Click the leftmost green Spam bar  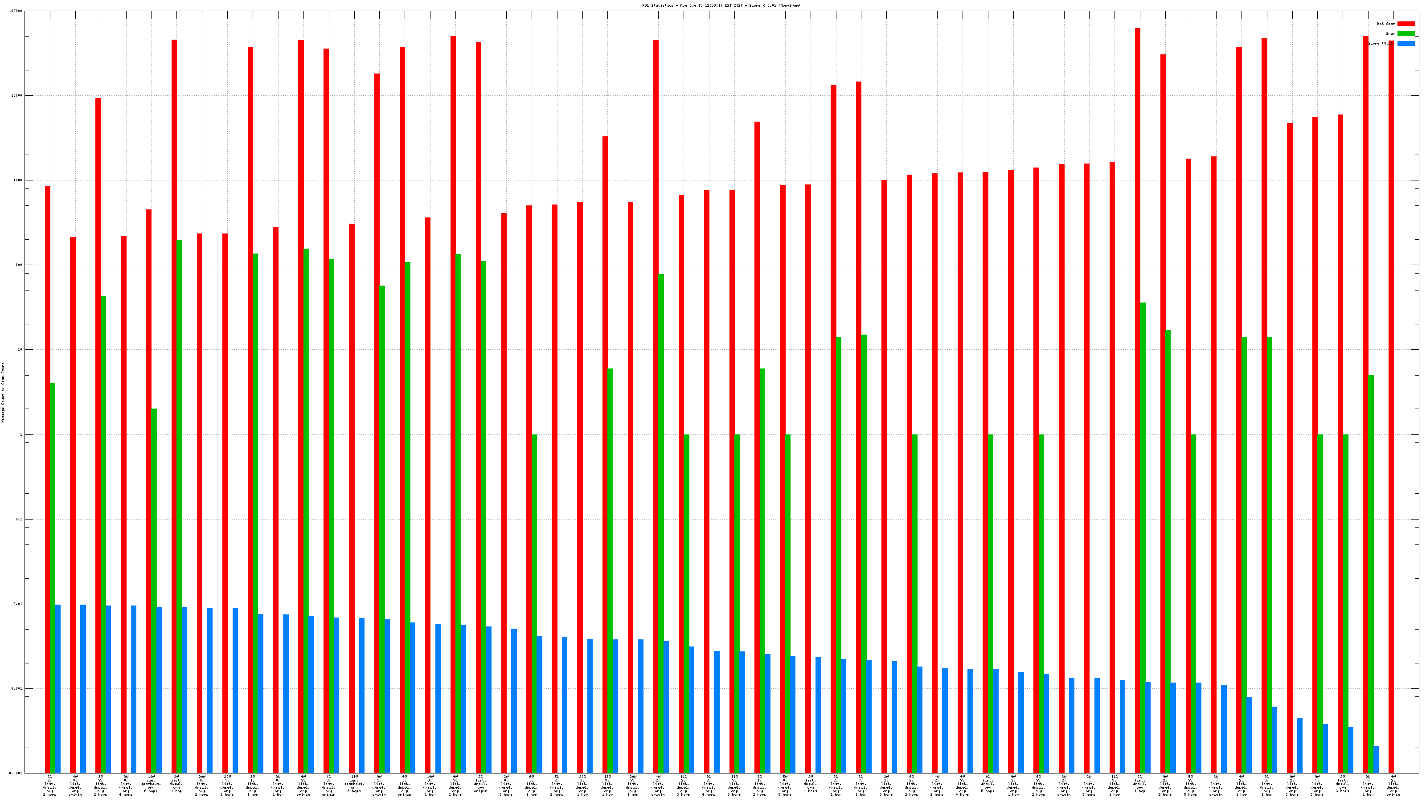point(53,578)
